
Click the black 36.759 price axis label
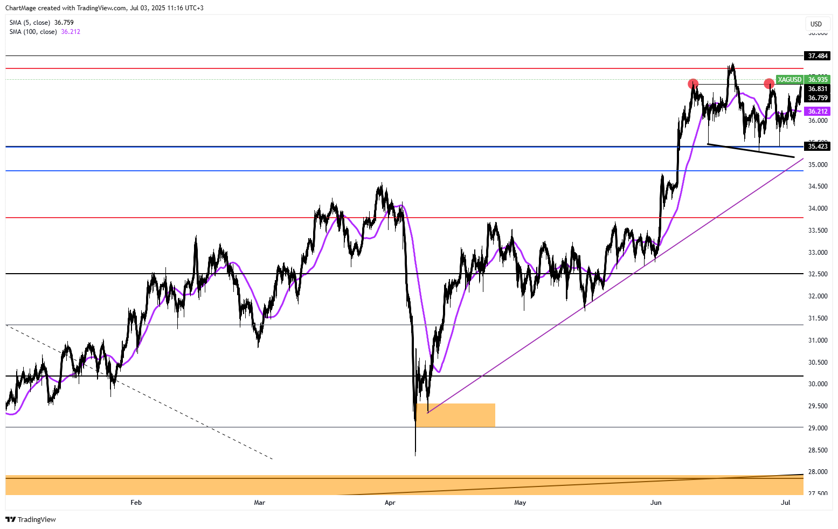(x=818, y=98)
